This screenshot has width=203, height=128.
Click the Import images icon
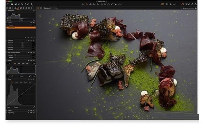tap(8, 4)
